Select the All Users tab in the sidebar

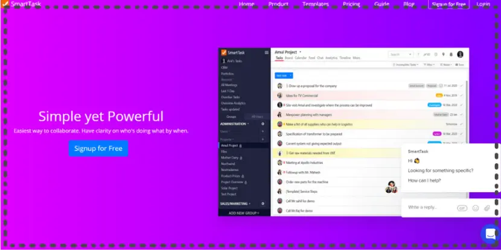point(257,117)
